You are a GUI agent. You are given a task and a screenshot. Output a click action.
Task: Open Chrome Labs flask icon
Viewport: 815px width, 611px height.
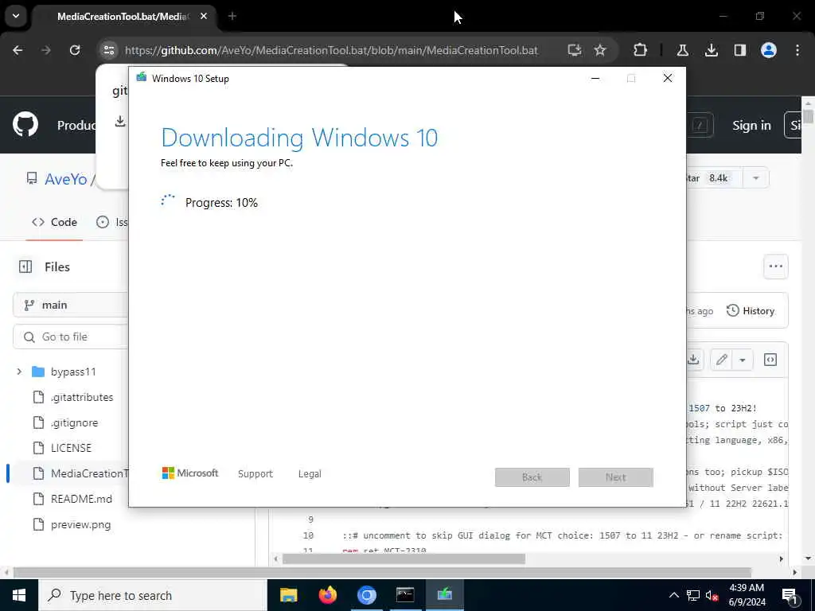coord(682,50)
